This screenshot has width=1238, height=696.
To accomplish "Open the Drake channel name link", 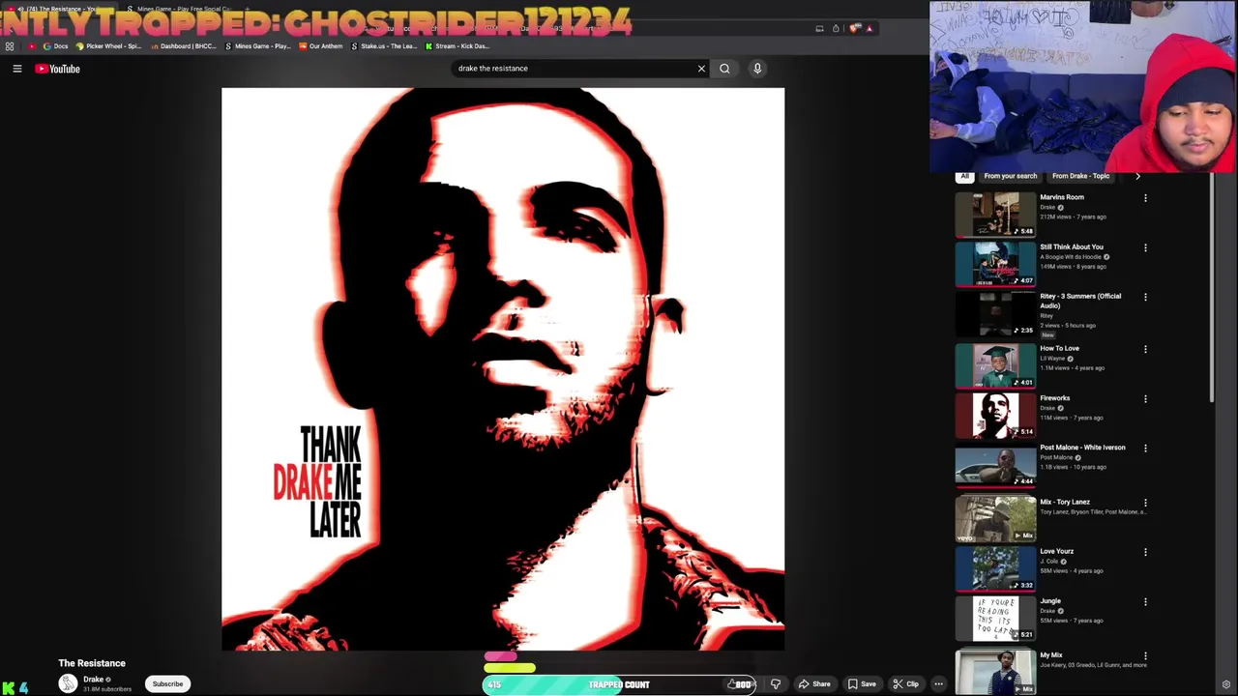I will point(93,679).
